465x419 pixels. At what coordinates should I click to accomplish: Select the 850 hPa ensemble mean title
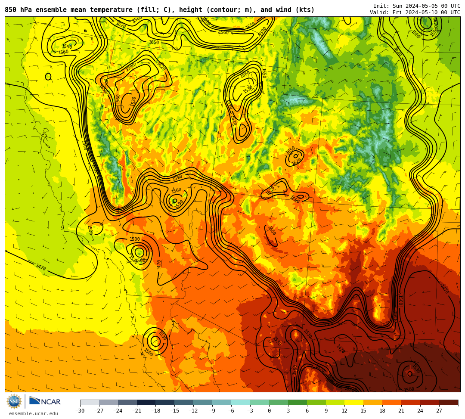tap(160, 10)
